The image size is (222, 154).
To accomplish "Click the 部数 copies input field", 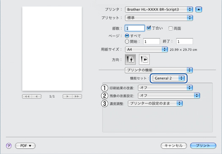I will click(134, 28).
